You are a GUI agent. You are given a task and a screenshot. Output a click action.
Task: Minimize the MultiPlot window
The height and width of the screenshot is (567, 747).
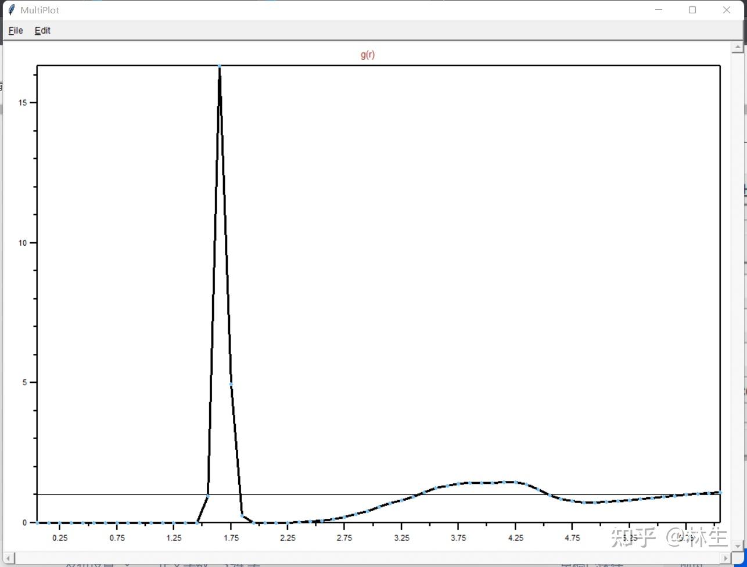[659, 10]
